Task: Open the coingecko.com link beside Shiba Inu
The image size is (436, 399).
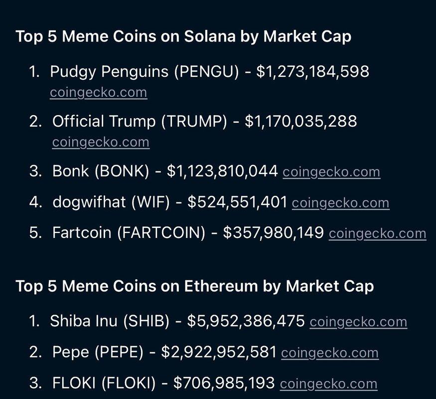Action: point(358,322)
